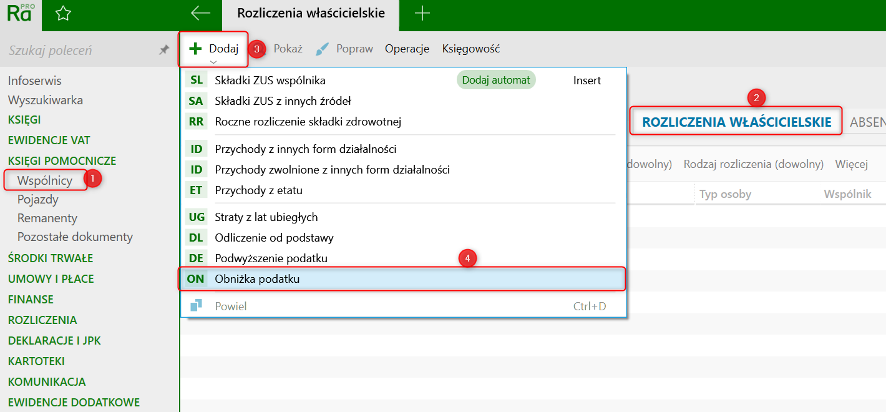Expand the ŚRODKI TRWAŁE section

[x=51, y=258]
